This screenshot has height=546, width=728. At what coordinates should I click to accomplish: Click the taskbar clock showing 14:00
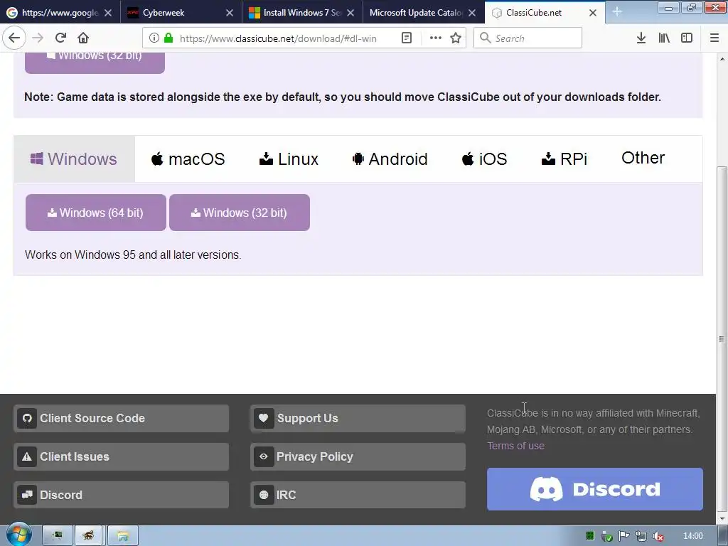tap(693, 536)
